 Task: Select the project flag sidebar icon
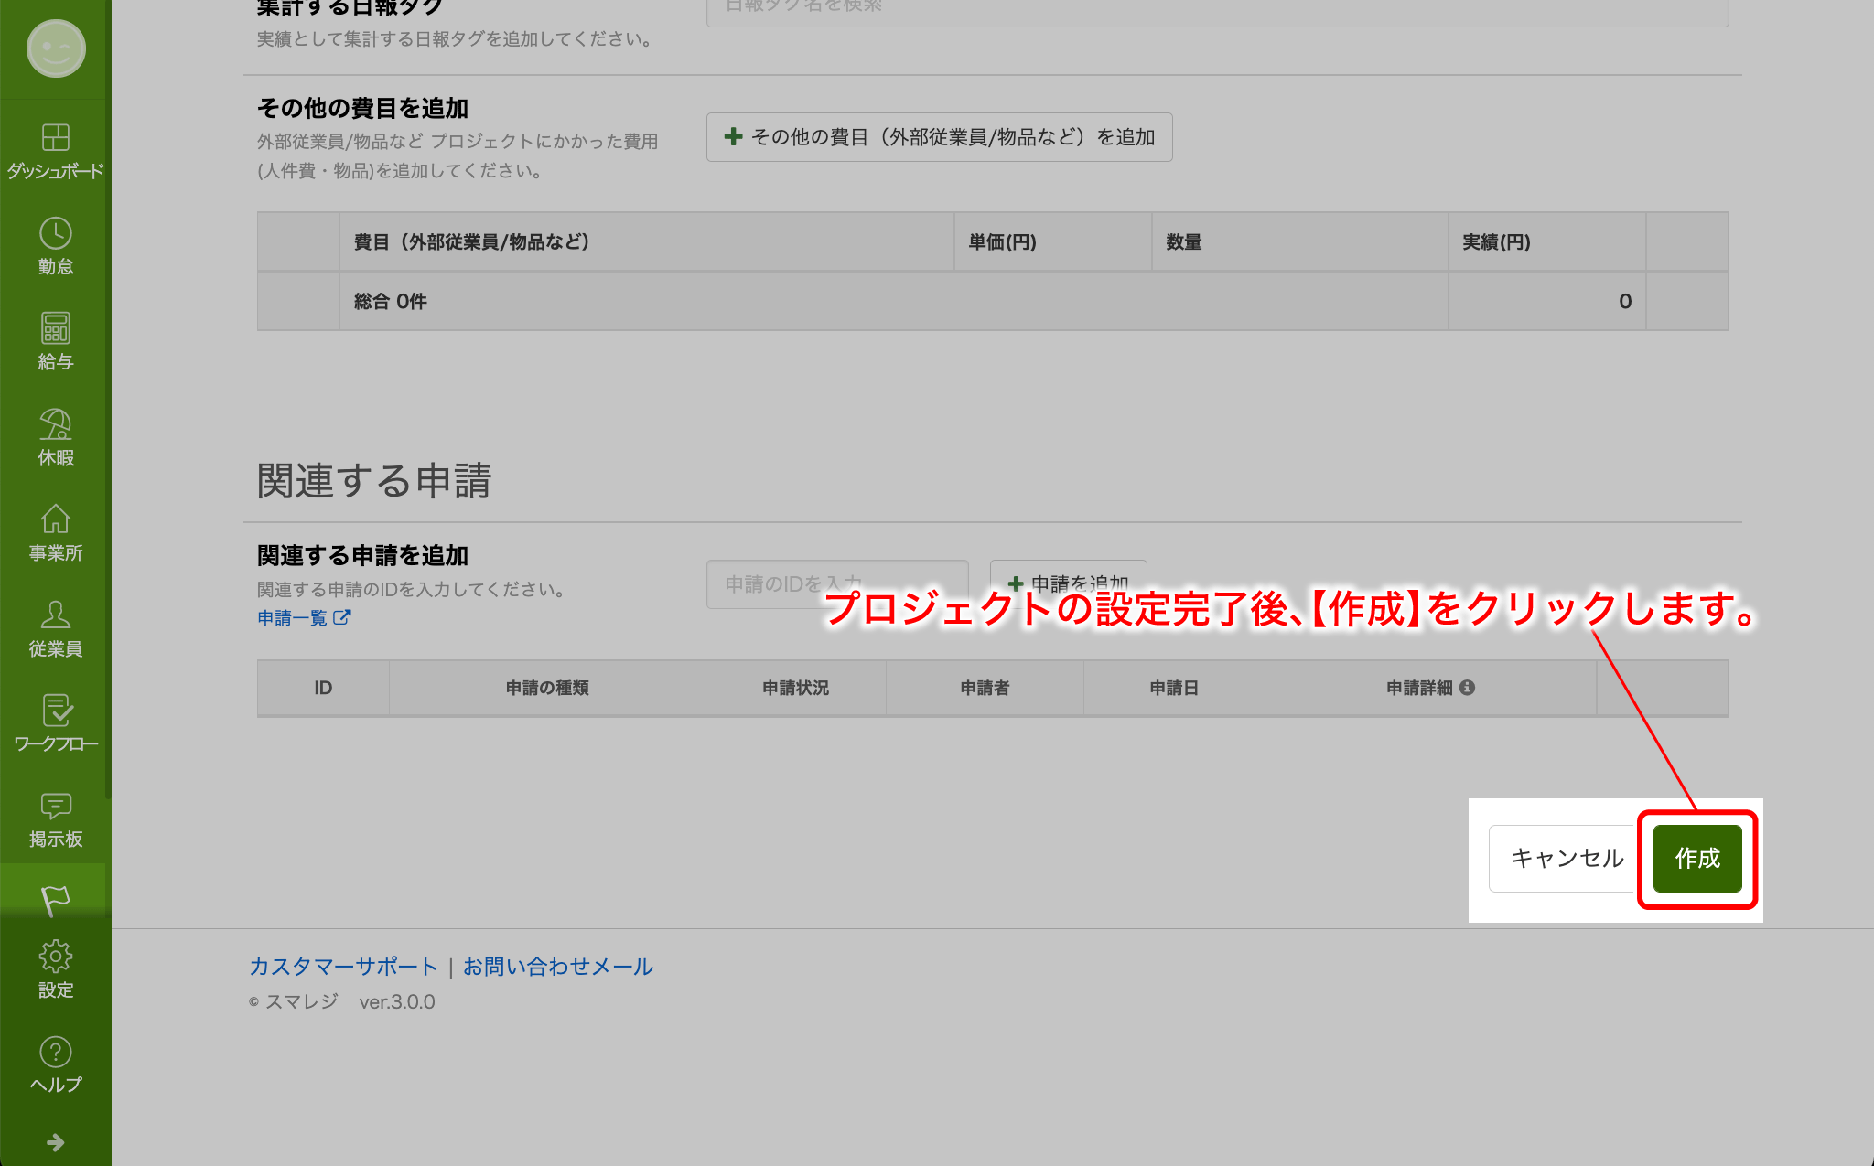pos(55,900)
